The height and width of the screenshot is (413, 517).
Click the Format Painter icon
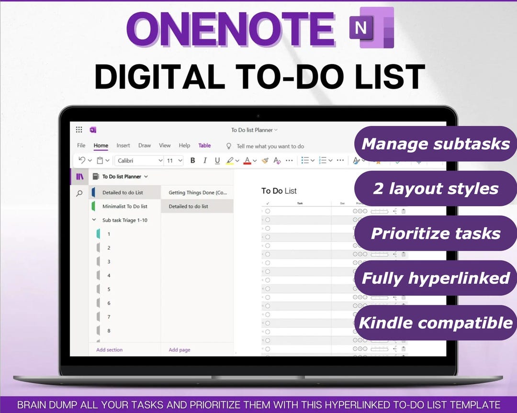tap(265, 160)
